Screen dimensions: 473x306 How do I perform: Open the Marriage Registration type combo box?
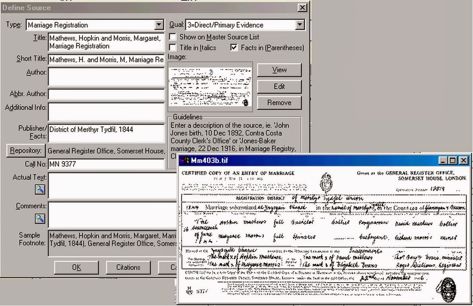[x=95, y=25]
